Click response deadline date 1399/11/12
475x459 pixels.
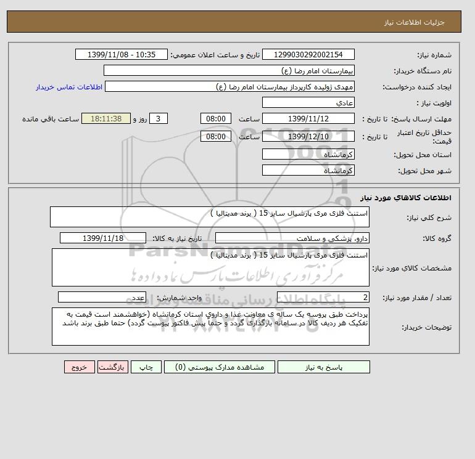[x=308, y=119]
